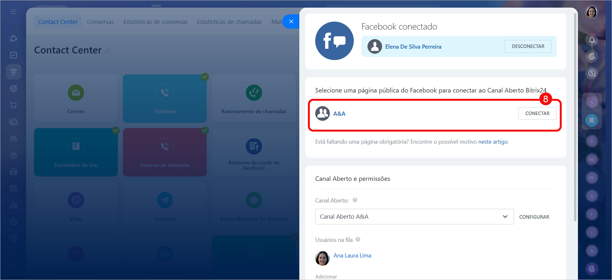
Task: Open the neste artigo help link
Action: pyautogui.click(x=493, y=142)
